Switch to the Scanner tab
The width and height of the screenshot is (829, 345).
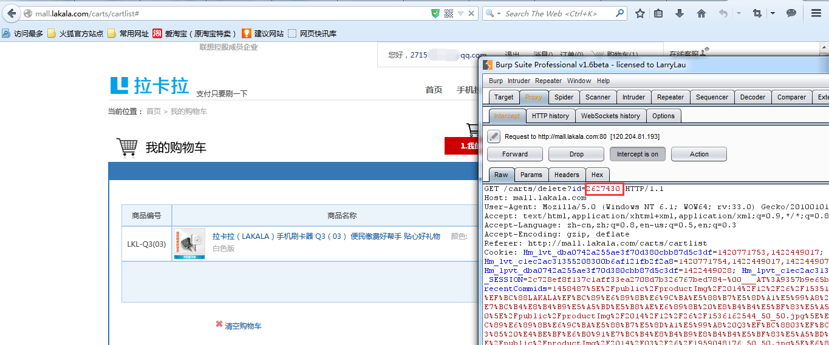coord(598,97)
